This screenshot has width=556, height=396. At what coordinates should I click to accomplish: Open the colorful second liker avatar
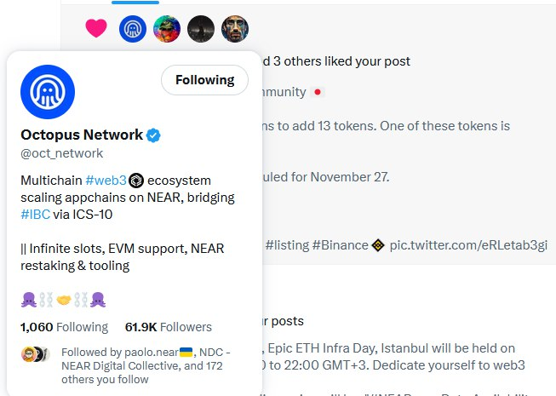pyautogui.click(x=166, y=29)
